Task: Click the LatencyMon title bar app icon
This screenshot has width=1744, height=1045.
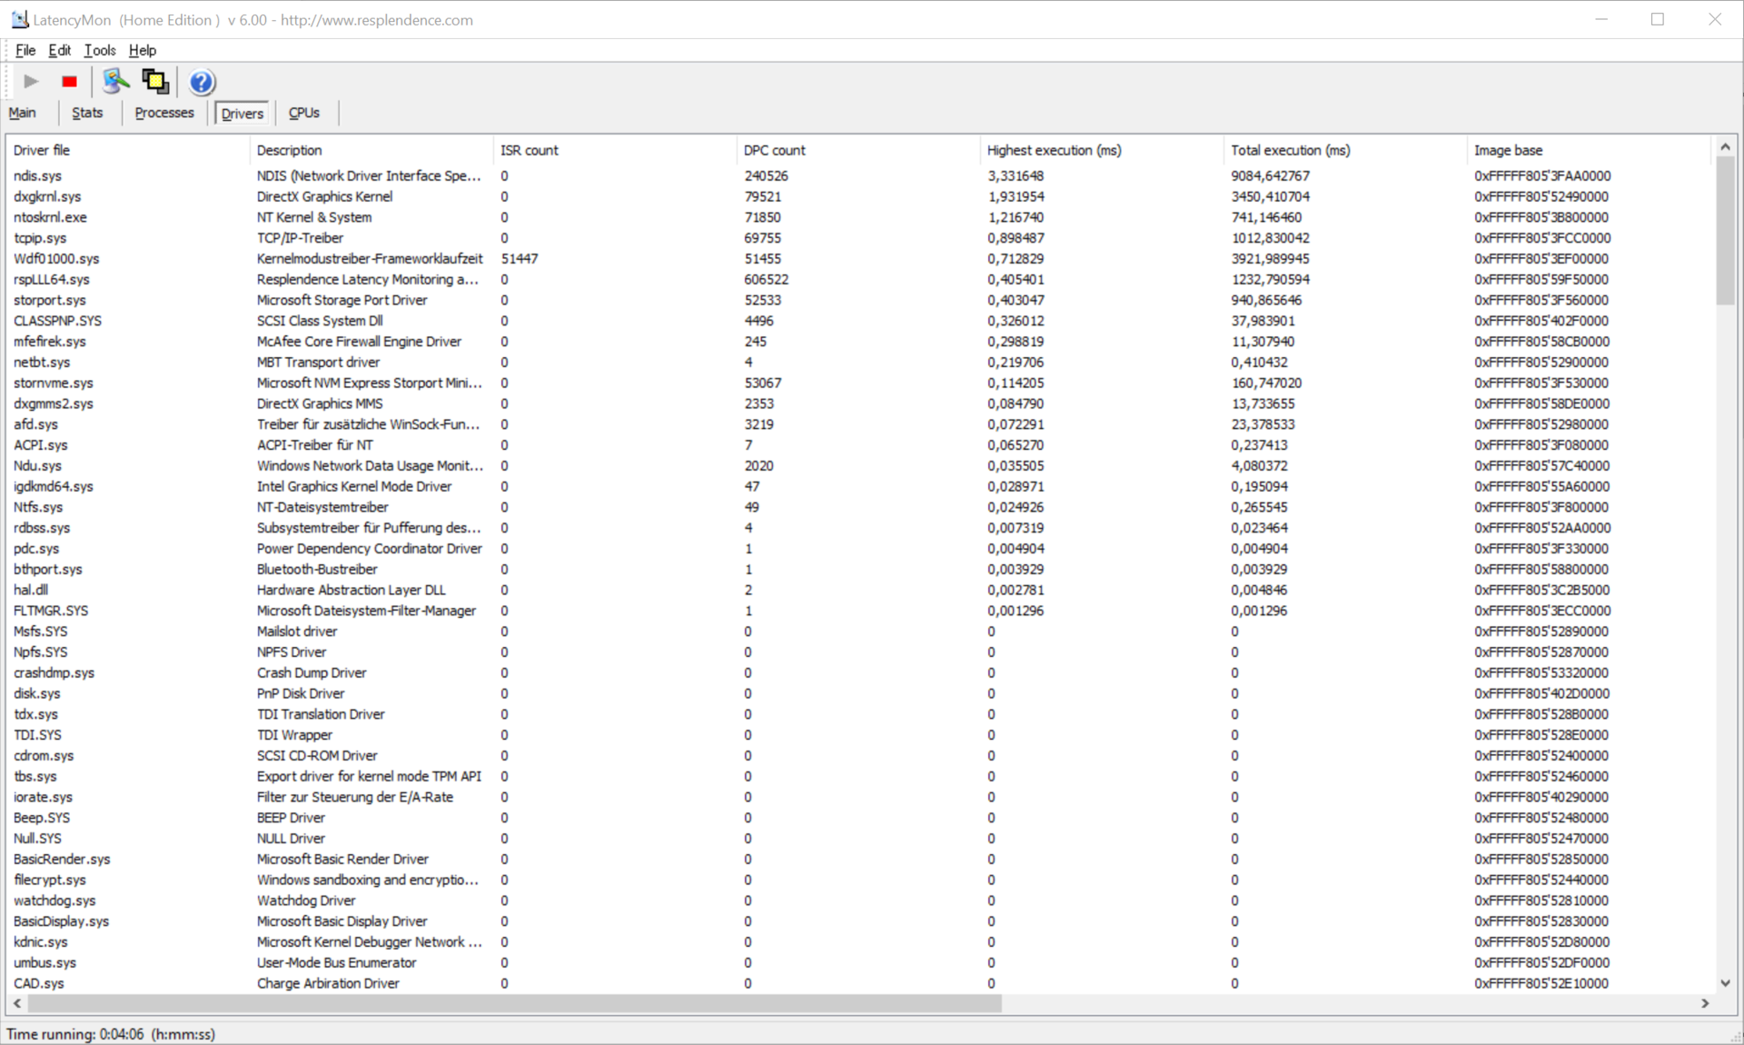Action: pyautogui.click(x=19, y=19)
